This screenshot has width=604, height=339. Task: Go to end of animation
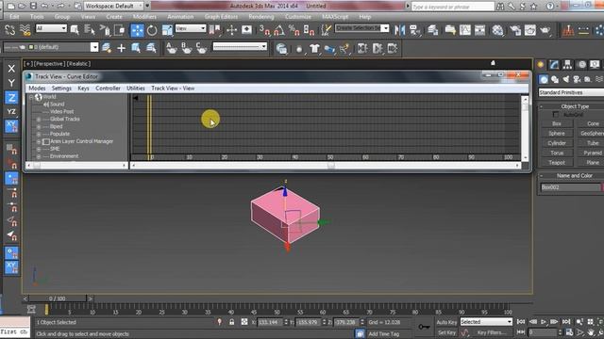click(566, 322)
